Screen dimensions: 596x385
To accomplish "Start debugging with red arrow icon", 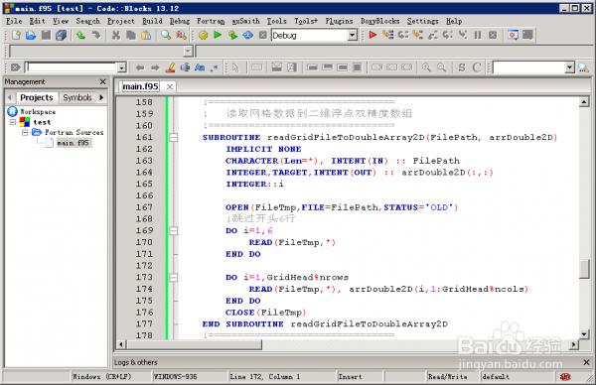I will point(372,35).
